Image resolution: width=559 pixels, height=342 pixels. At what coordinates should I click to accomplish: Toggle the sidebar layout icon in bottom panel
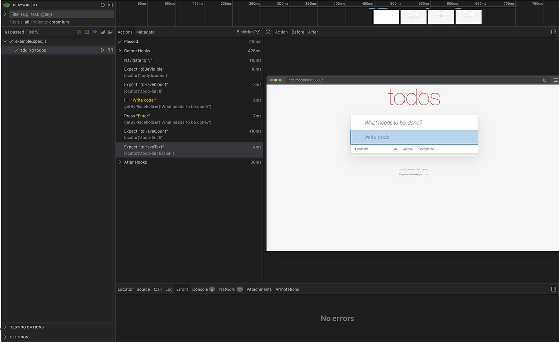(553, 289)
